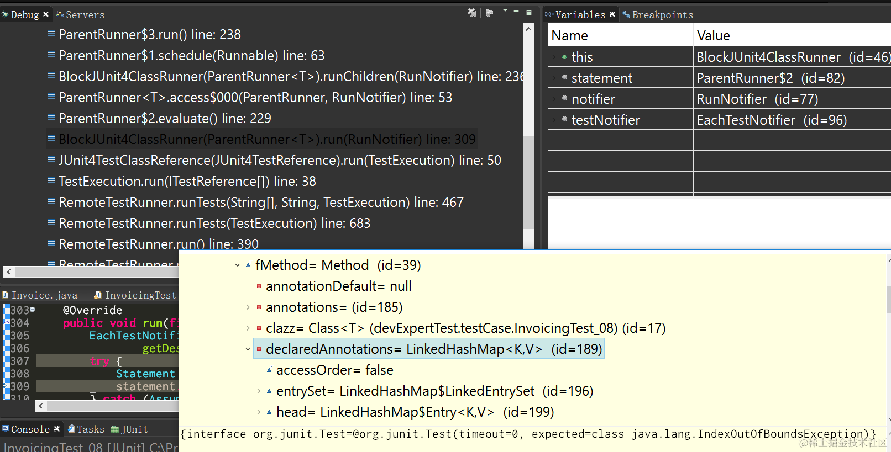This screenshot has height=452, width=891.
Task: Expand the 'testNotifier' variable
Action: pyautogui.click(x=554, y=120)
